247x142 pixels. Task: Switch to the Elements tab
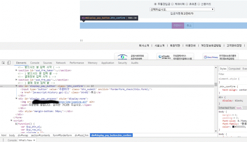click(21, 63)
